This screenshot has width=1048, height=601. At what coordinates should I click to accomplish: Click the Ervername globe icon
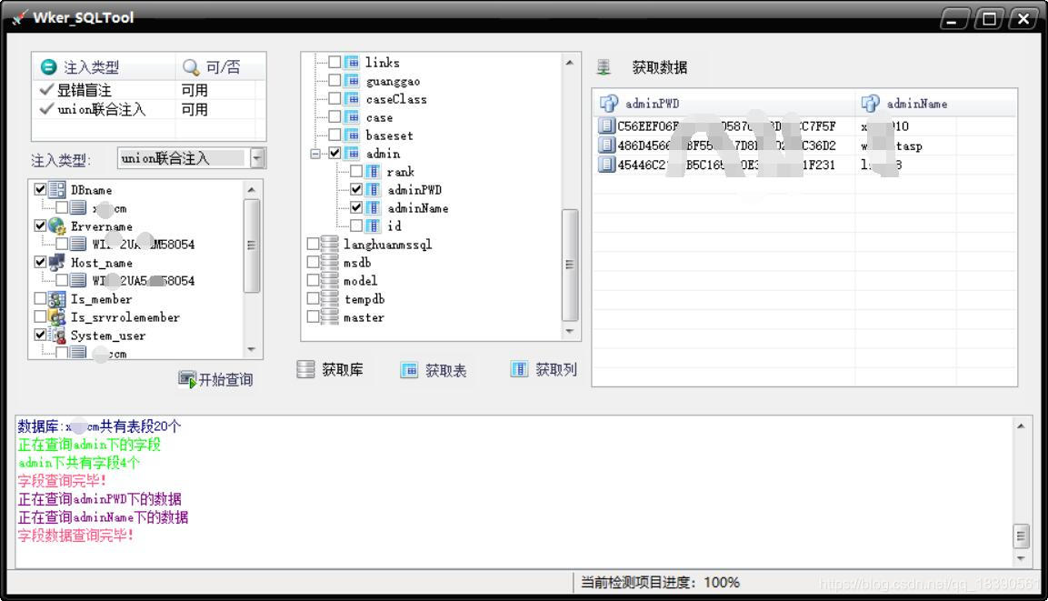pos(57,225)
